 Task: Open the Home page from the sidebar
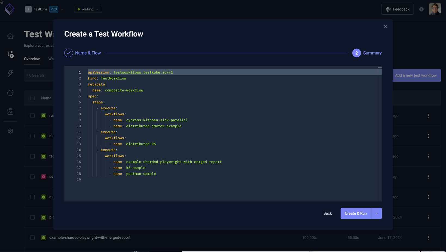[10, 36]
